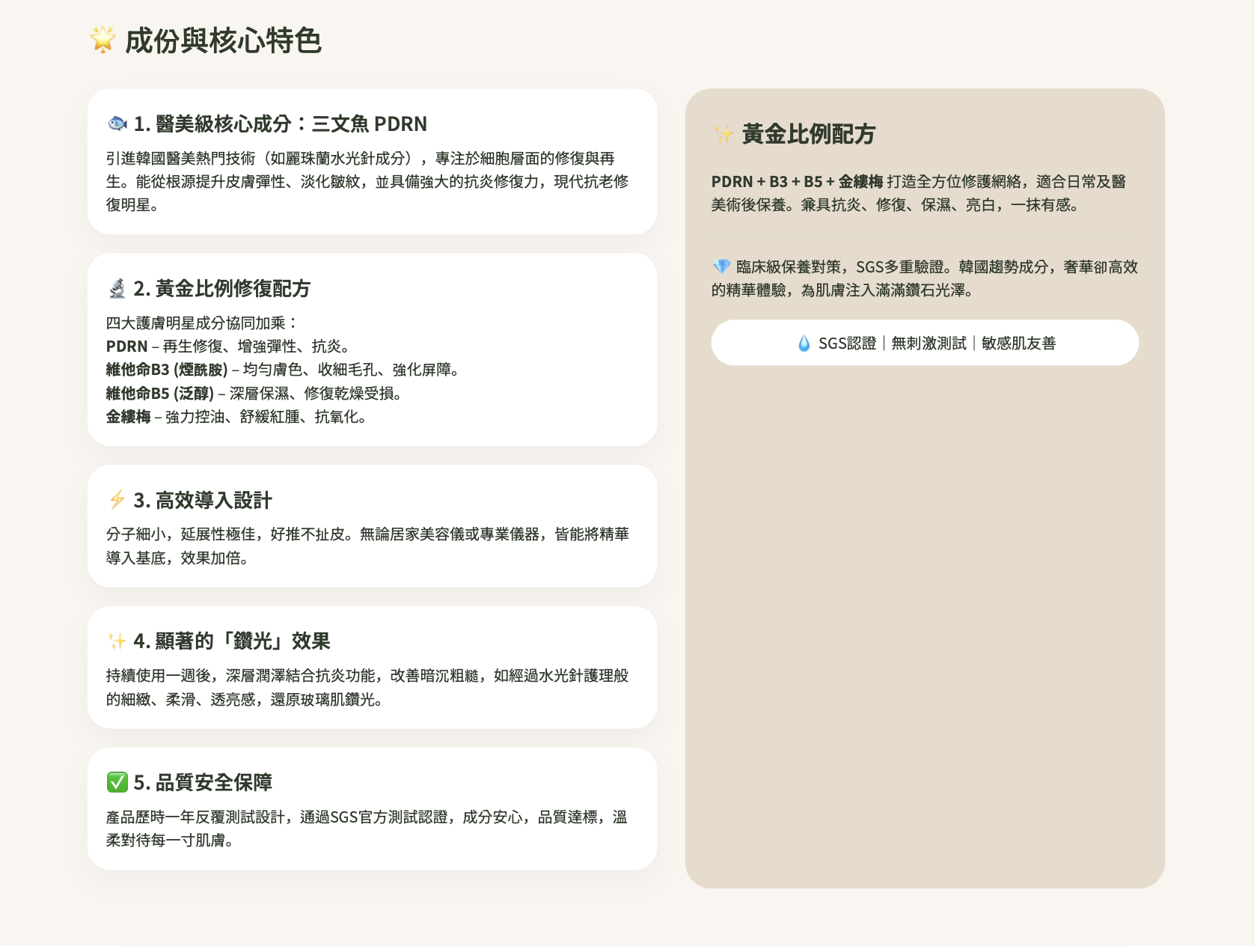This screenshot has width=1254, height=946.
Task: Click the bold 維他命B3 (煙酰胺) ingredient label
Action: (x=167, y=370)
